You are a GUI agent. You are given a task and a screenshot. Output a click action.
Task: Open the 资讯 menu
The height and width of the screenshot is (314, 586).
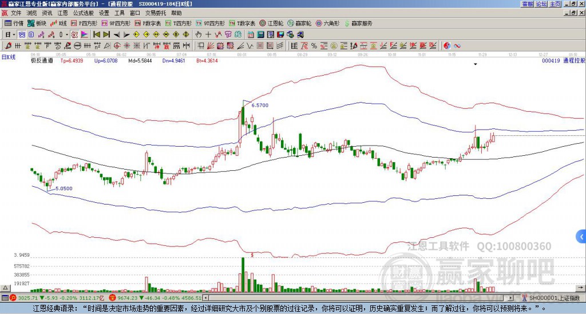[x=47, y=13]
